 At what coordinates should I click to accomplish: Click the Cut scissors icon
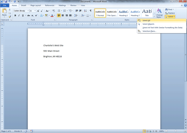[x=10, y=10]
